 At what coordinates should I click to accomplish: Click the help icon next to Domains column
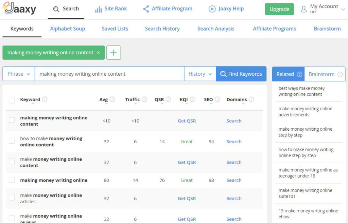pyautogui.click(x=251, y=99)
